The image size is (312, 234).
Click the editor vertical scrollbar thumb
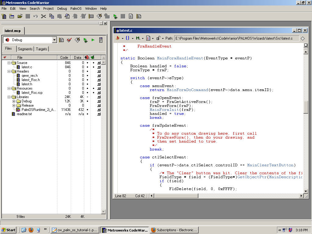point(306,107)
